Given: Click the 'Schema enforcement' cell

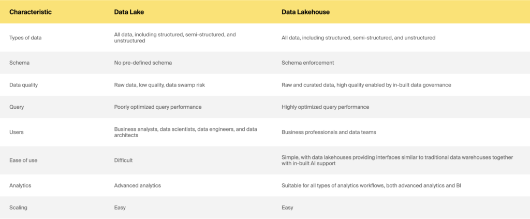Looking at the screenshot, I should [x=306, y=63].
